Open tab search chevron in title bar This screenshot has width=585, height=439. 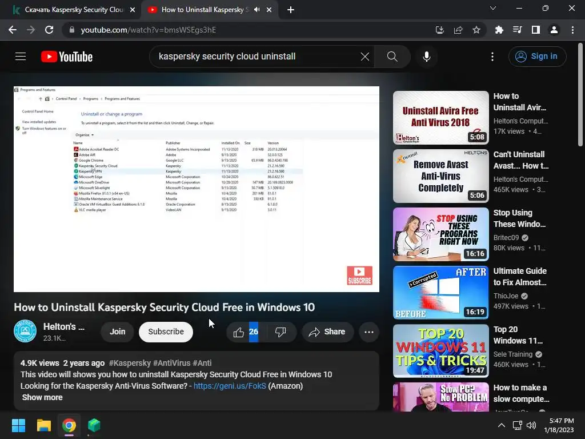tap(493, 8)
